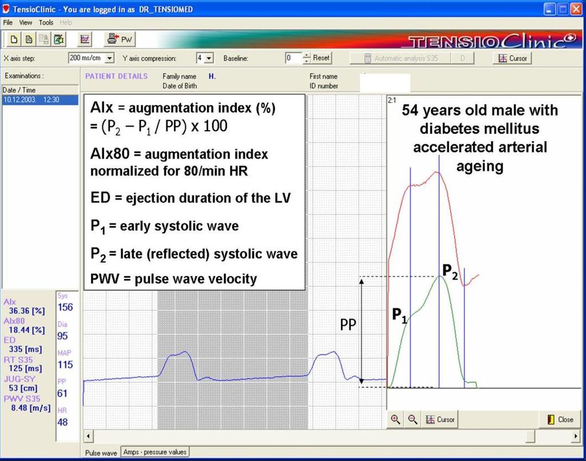
Task: Click the MAP value 115
Action: coord(65,365)
